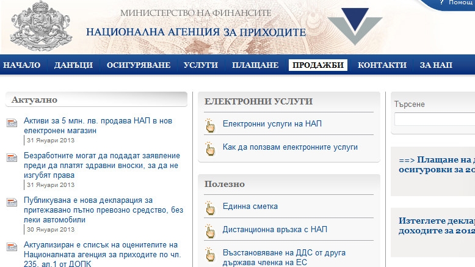Screen dimensions: 475x267
Task: Click hand icon beside Дистанционна връзка с НАП
Action: (x=209, y=231)
